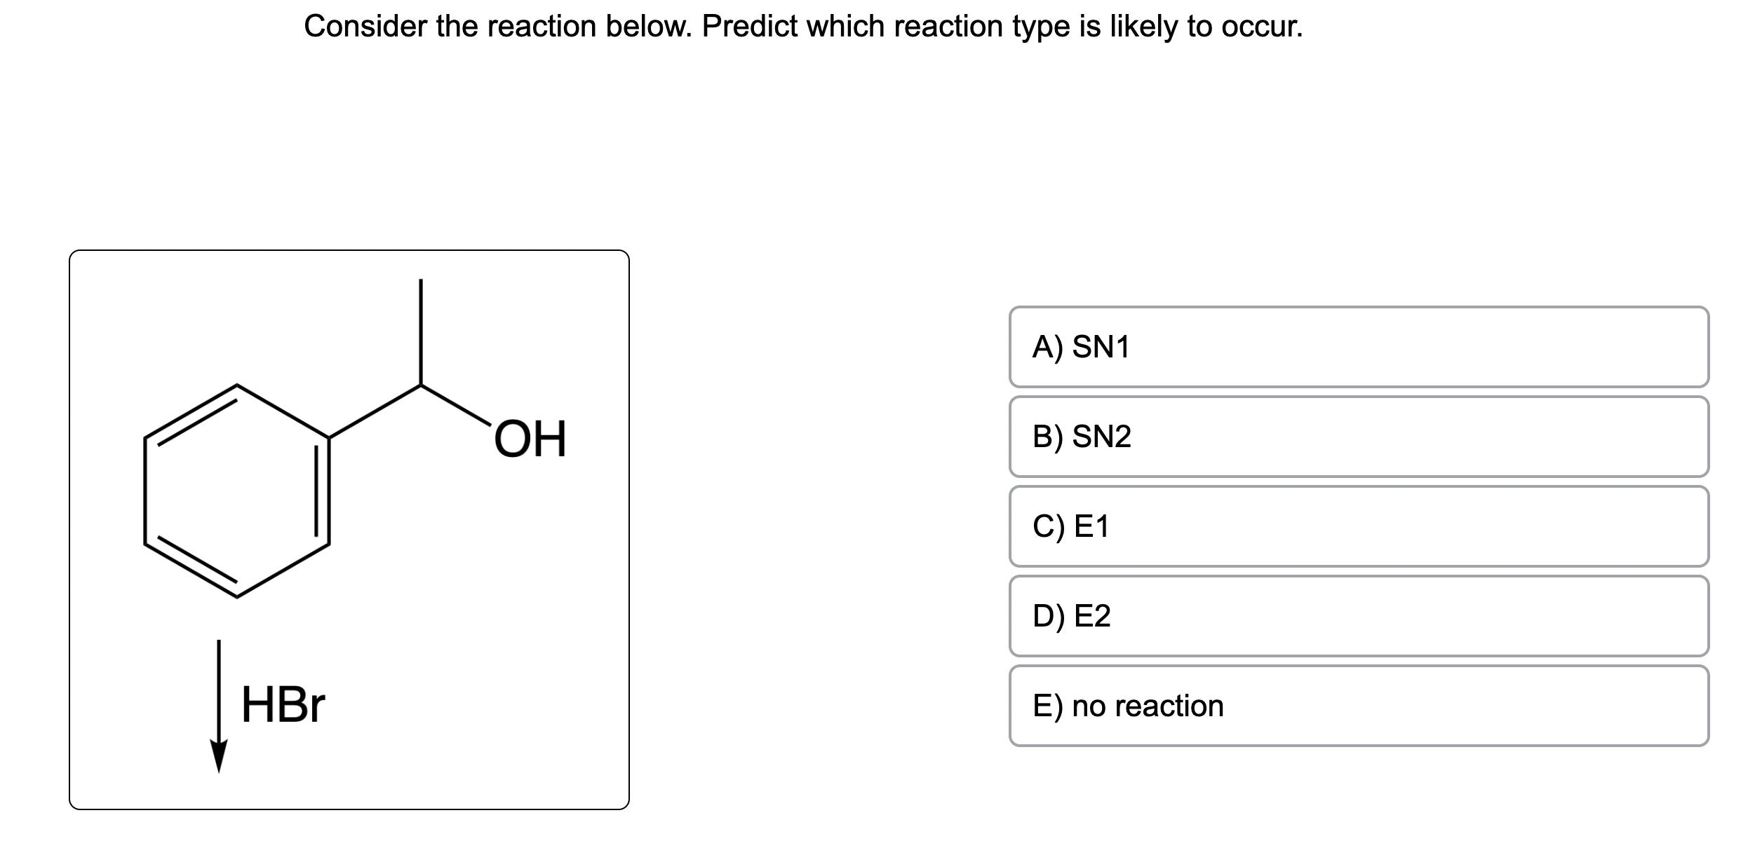This screenshot has height=855, width=1755.
Task: Click the methyl group line at top
Action: (x=421, y=331)
